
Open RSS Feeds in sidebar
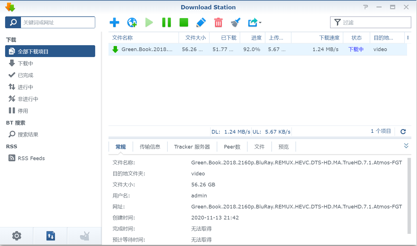(50, 158)
